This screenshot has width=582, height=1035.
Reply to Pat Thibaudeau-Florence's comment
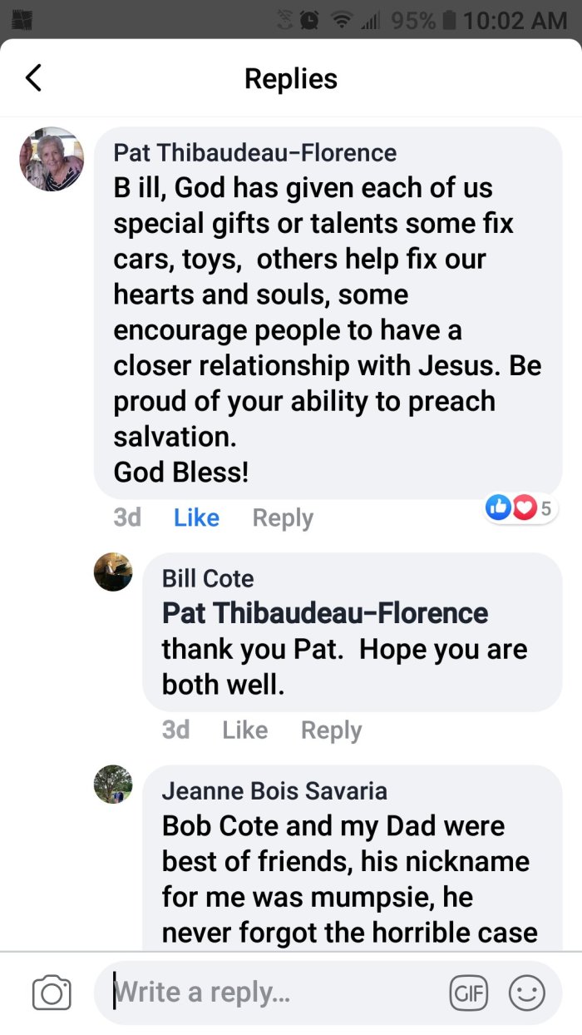click(x=283, y=517)
